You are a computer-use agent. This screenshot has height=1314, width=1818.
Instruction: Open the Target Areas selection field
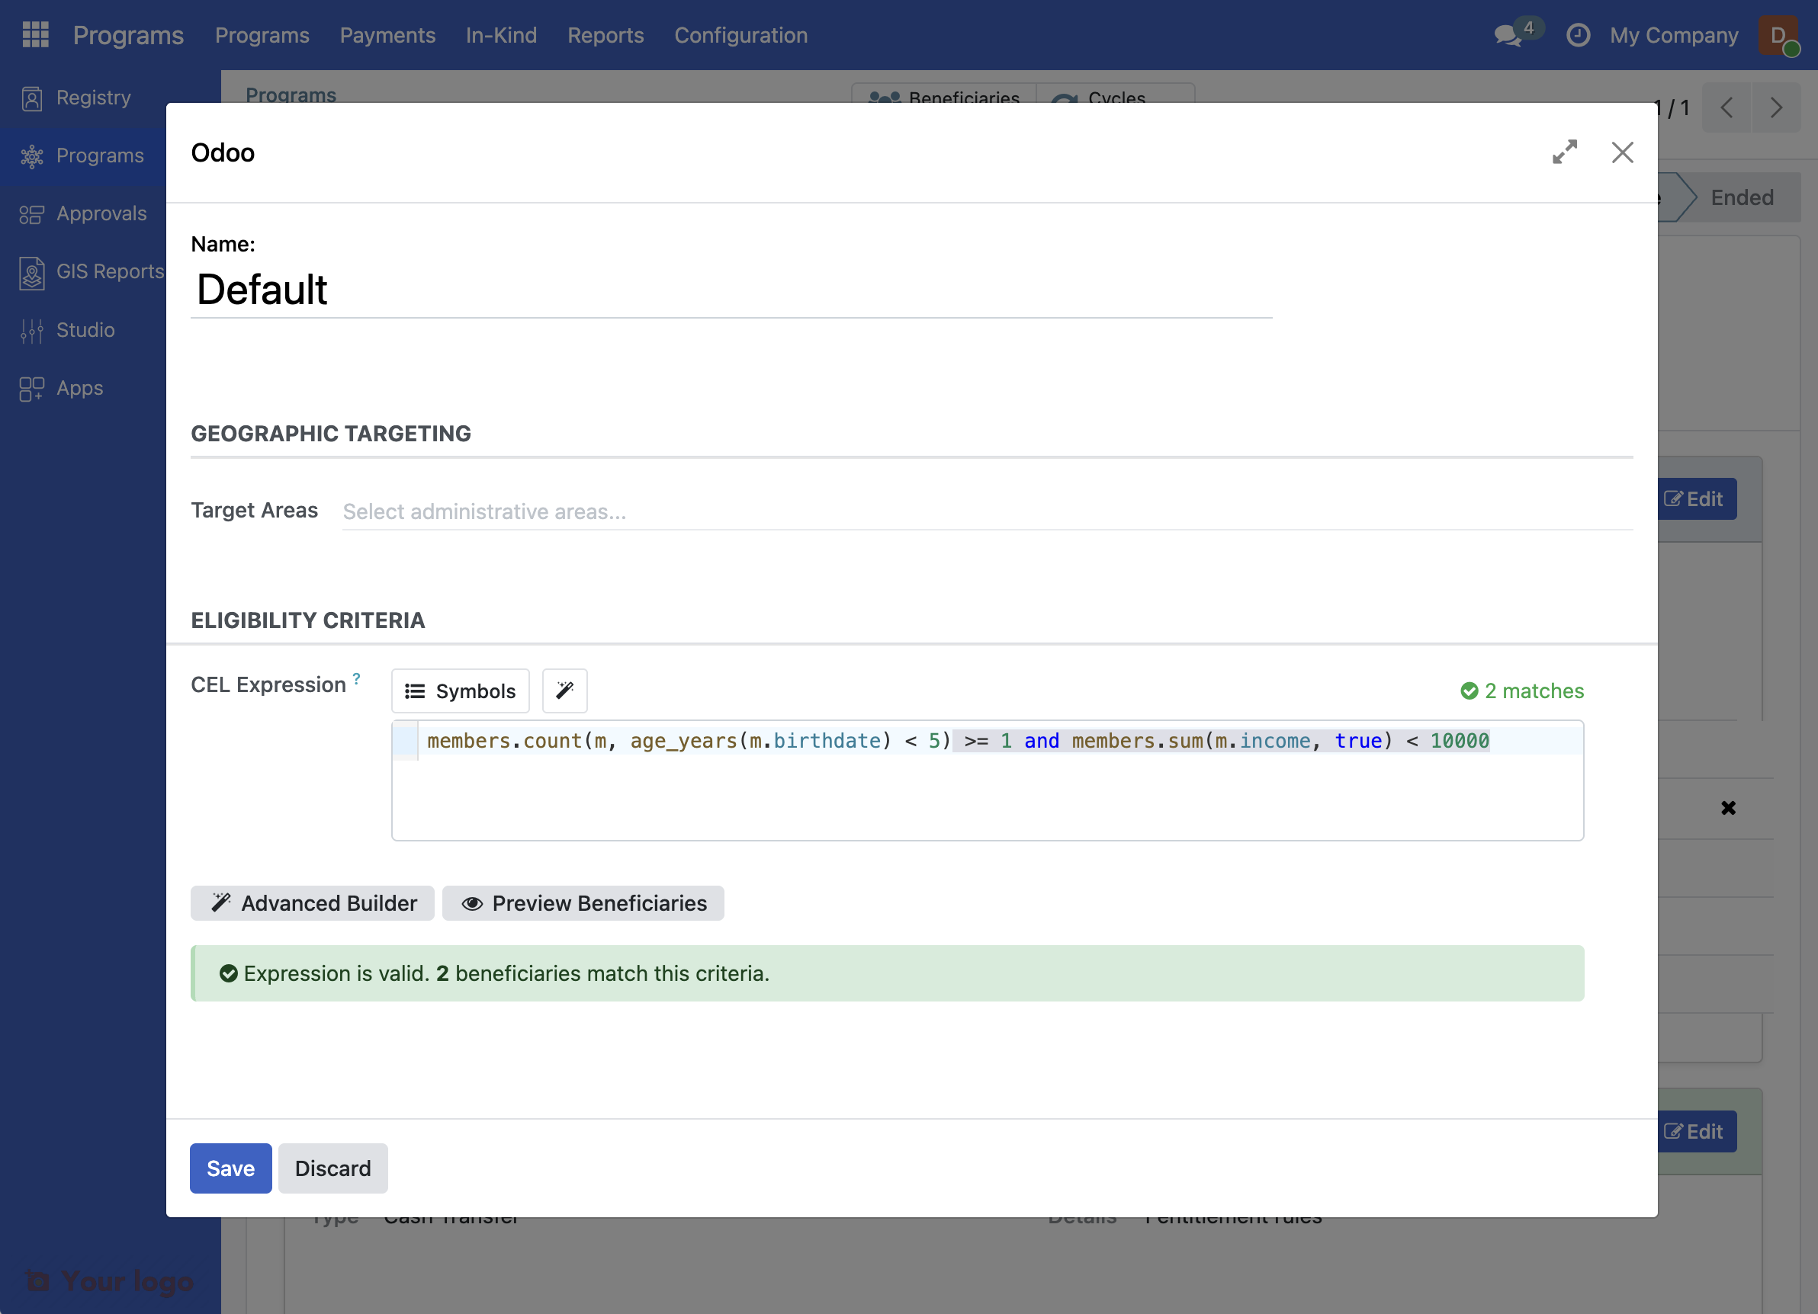[x=986, y=511]
